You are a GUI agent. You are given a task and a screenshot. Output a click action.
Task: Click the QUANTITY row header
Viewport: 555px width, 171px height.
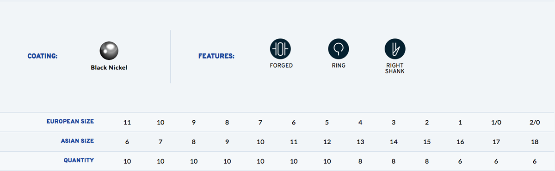[x=79, y=160]
